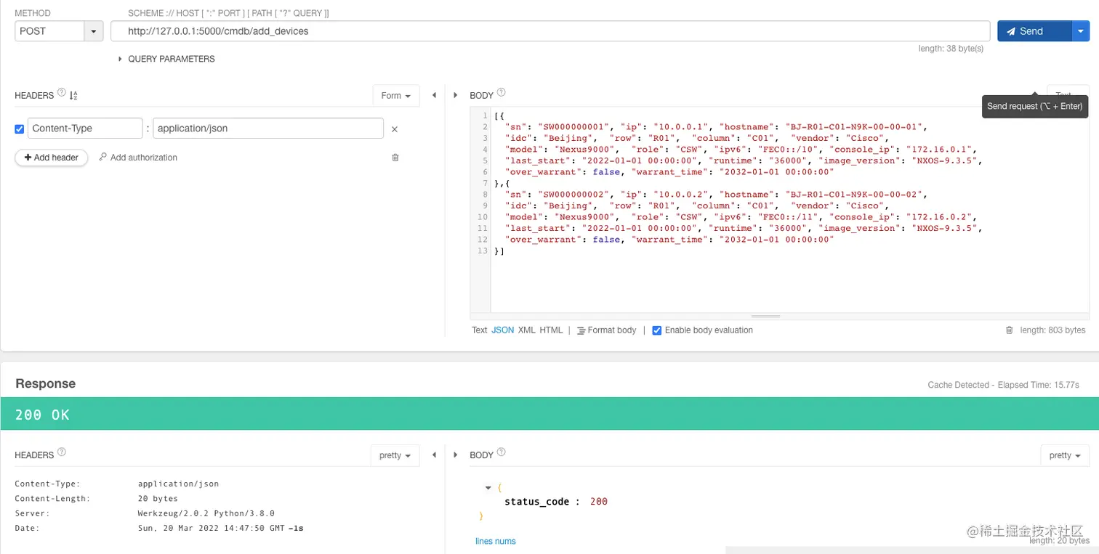This screenshot has height=554, width=1099.
Task: Click the Add header button
Action: (52, 158)
